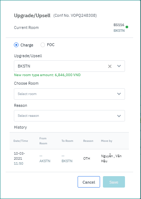The width and height of the screenshot is (141, 199).
Task: Click the Date/Time column header
Action: tap(21, 141)
